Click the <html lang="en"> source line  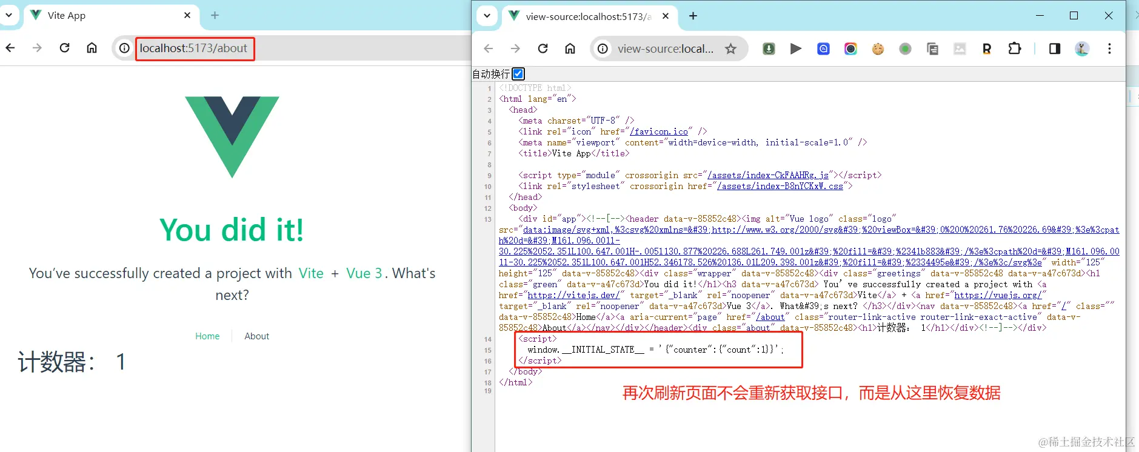point(537,99)
